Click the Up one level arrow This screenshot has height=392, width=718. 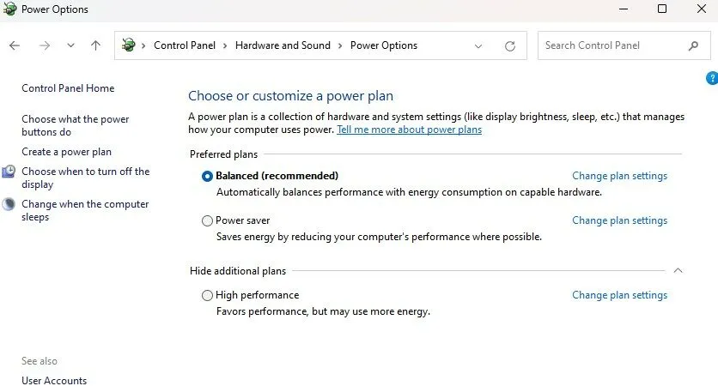pos(95,45)
